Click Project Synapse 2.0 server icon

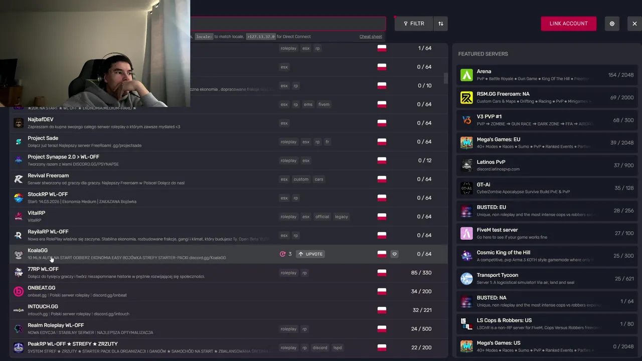click(x=19, y=160)
